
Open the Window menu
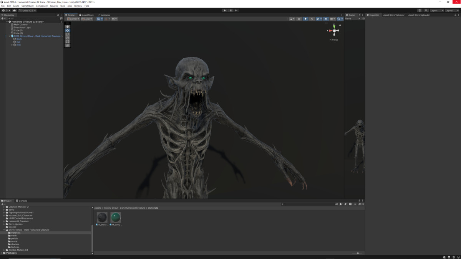pyautogui.click(x=78, y=6)
